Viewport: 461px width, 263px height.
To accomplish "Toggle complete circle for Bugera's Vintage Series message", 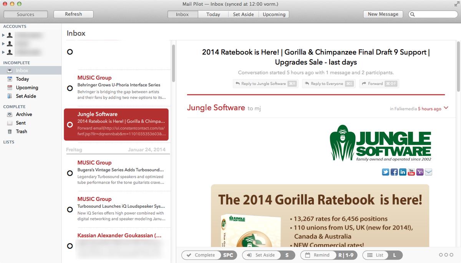I will coord(70,173).
